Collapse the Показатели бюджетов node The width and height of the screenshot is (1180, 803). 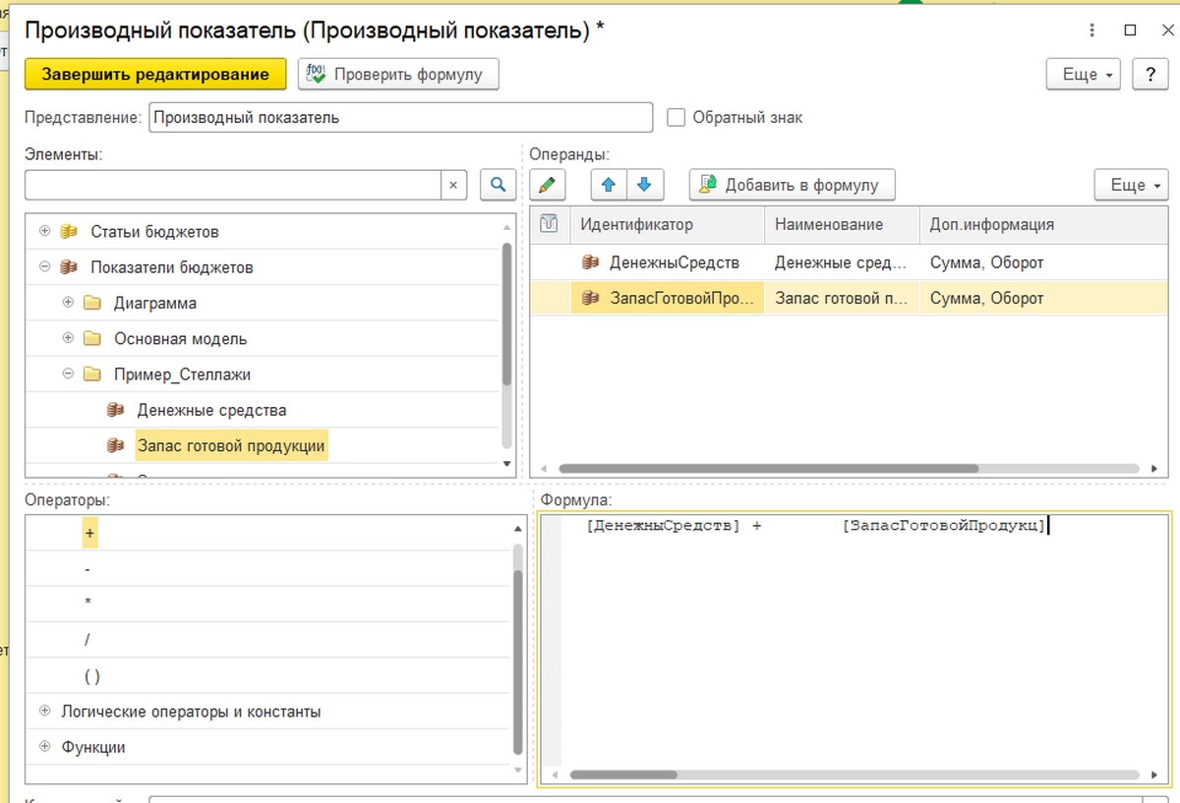point(44,267)
